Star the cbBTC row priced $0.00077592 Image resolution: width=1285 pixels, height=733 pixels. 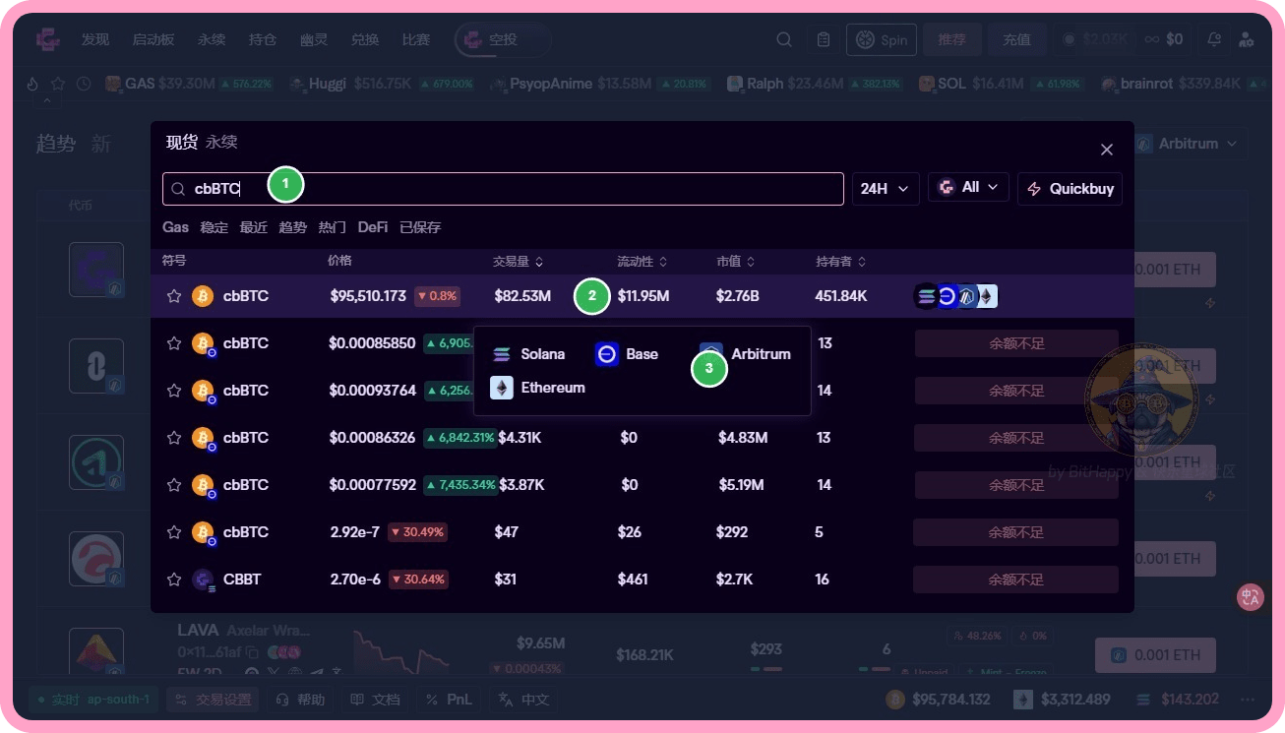[x=174, y=485]
